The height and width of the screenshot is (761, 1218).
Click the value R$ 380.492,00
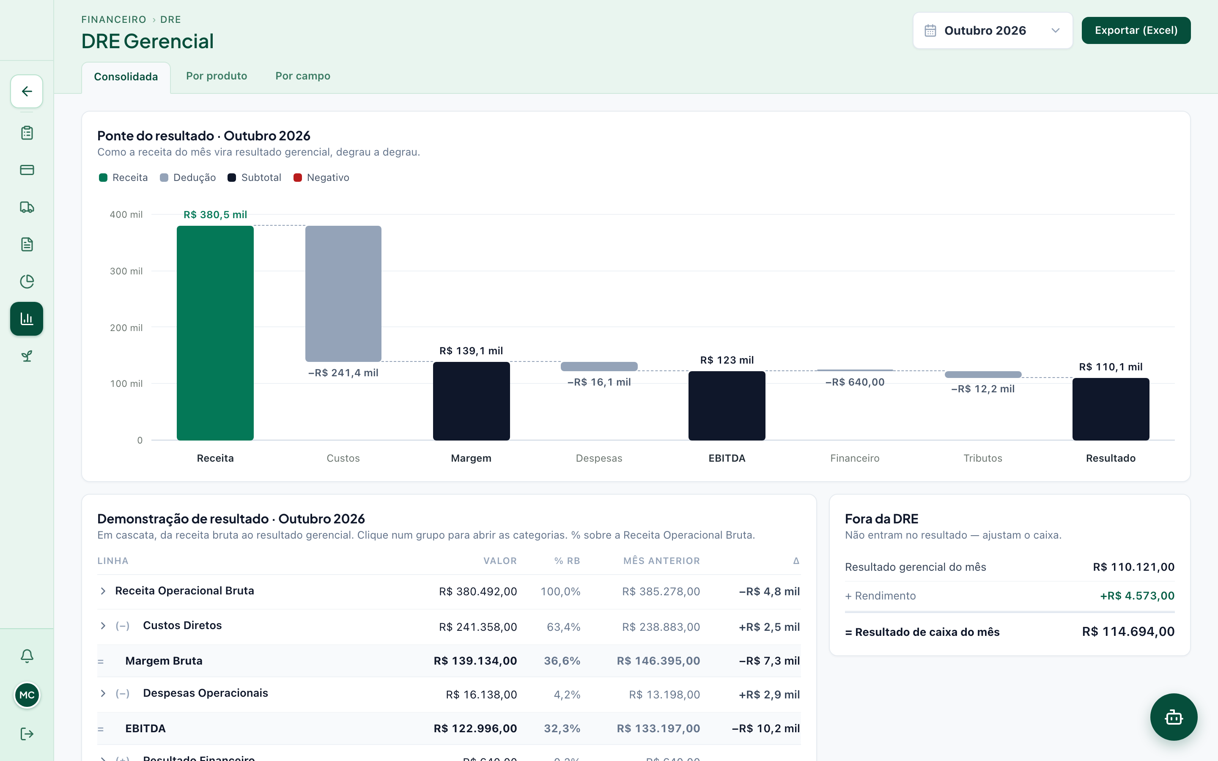[x=477, y=591]
